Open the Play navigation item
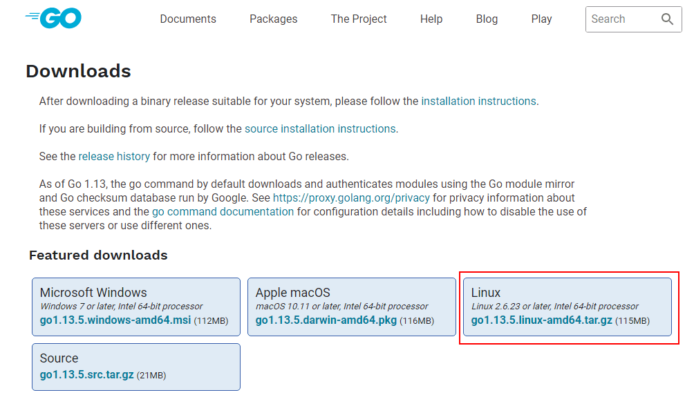The image size is (694, 406). coord(541,19)
